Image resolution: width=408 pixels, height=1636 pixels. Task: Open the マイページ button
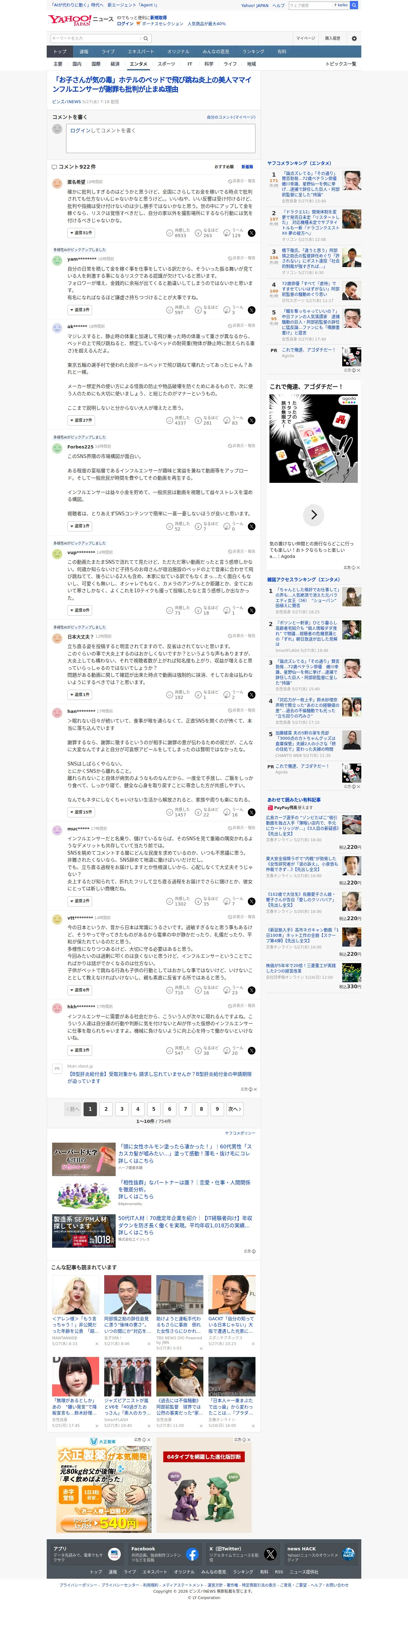(305, 38)
